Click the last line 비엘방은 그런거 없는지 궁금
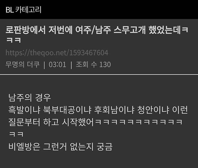 click(x=60, y=147)
